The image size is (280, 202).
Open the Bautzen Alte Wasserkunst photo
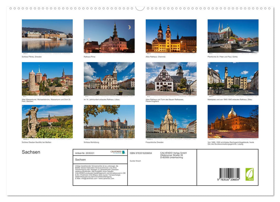(x=47, y=79)
